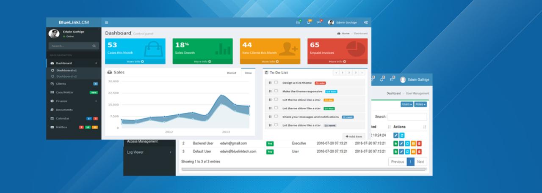Image resolution: width=542 pixels, height=193 pixels.
Task: Toggle the hamburger sidebar menu icon
Action: [x=107, y=22]
